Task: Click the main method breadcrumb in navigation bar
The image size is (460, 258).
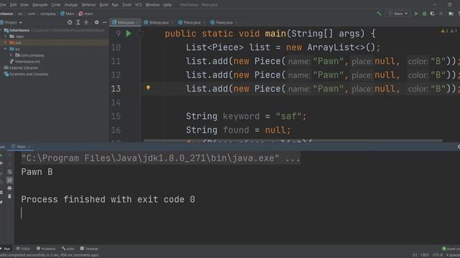Action: pyautogui.click(x=86, y=14)
